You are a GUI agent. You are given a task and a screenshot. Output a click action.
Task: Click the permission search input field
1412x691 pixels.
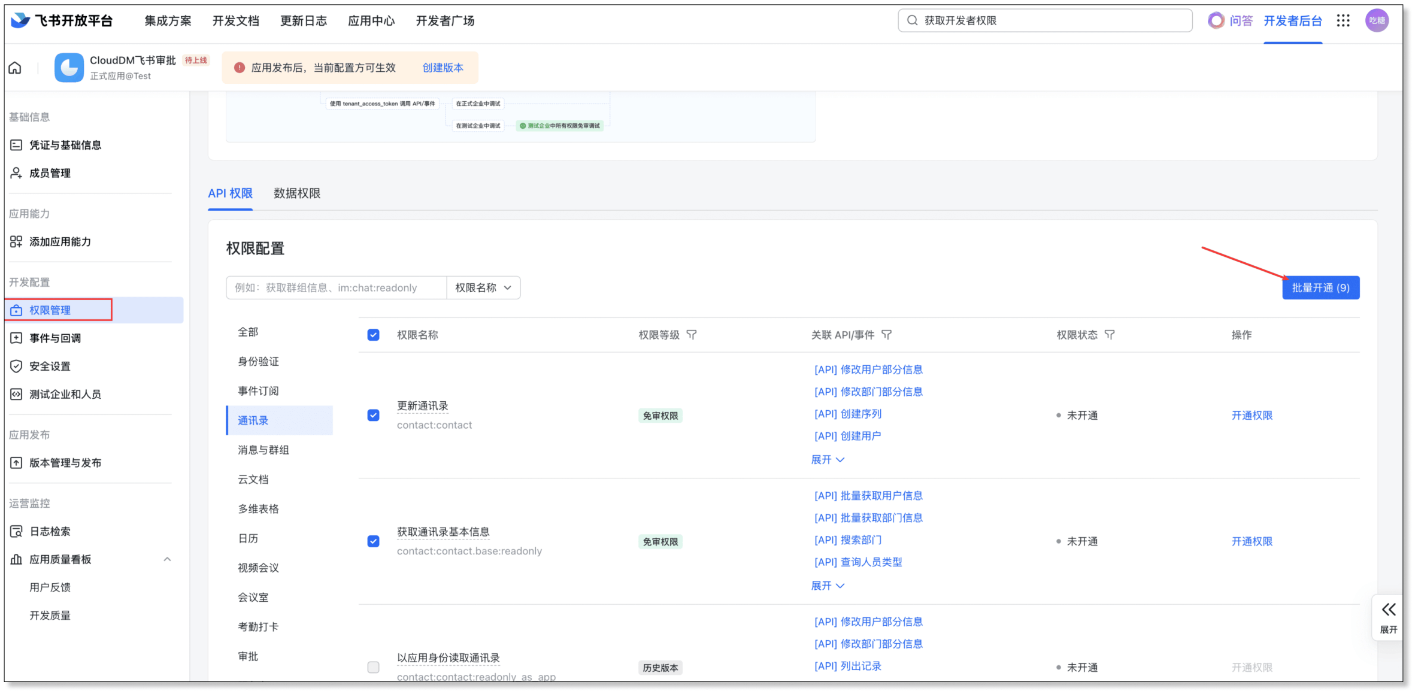point(336,288)
